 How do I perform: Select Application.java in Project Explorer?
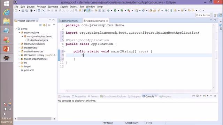point(39,40)
